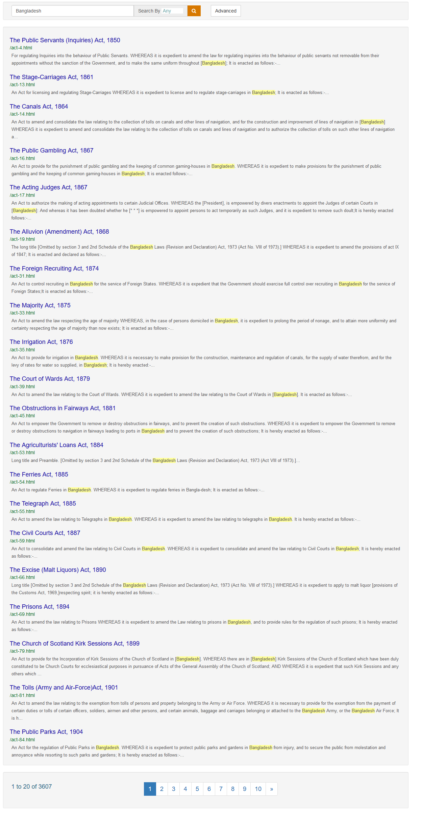The width and height of the screenshot is (421, 814).
Task: Open The Stage-Carriages Act, 1861 link
Action: [x=51, y=77]
